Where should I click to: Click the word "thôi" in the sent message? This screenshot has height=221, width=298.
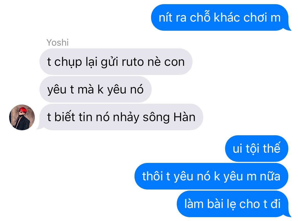click(153, 176)
